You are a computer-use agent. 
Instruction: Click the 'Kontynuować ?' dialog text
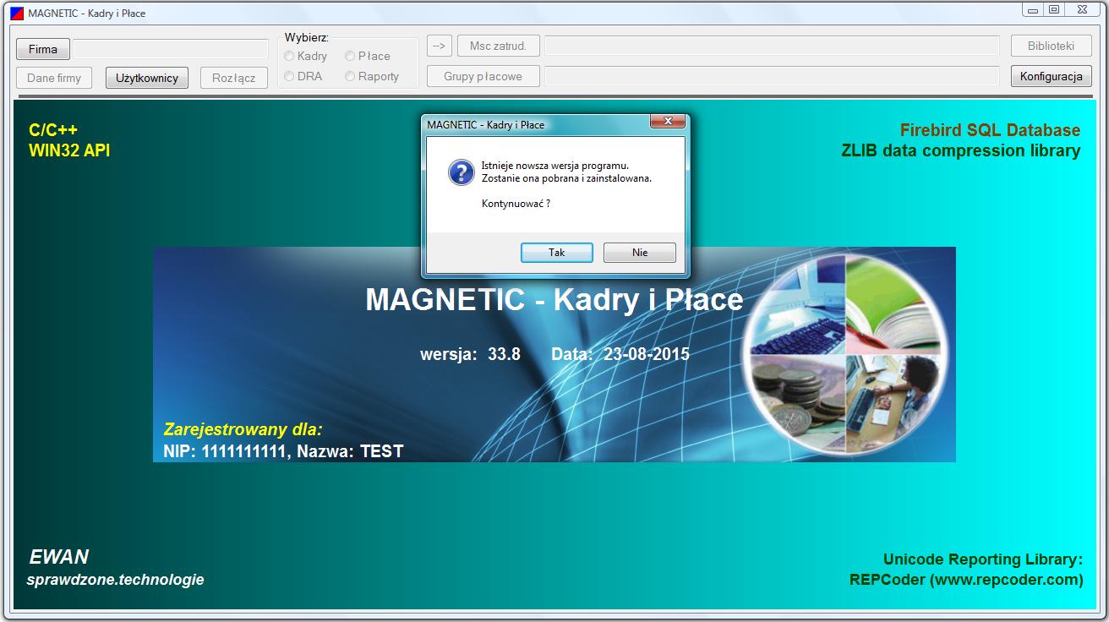tap(516, 204)
